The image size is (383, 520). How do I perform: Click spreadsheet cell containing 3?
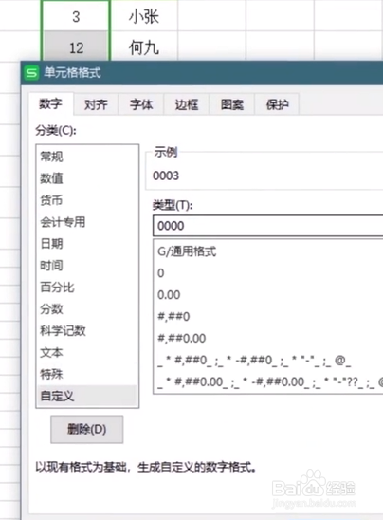click(x=76, y=16)
